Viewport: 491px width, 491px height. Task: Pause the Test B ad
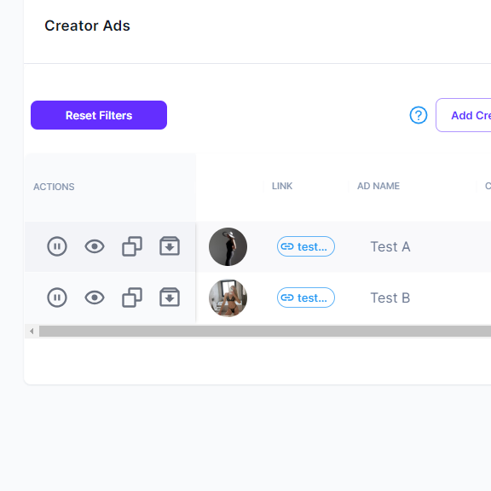click(x=57, y=297)
